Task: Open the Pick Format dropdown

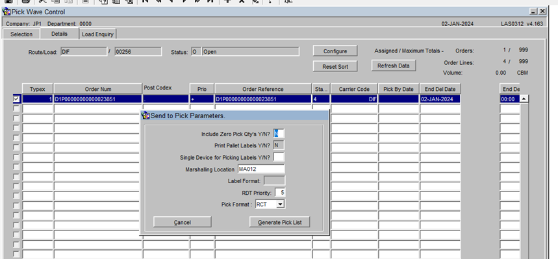Action: (281, 204)
